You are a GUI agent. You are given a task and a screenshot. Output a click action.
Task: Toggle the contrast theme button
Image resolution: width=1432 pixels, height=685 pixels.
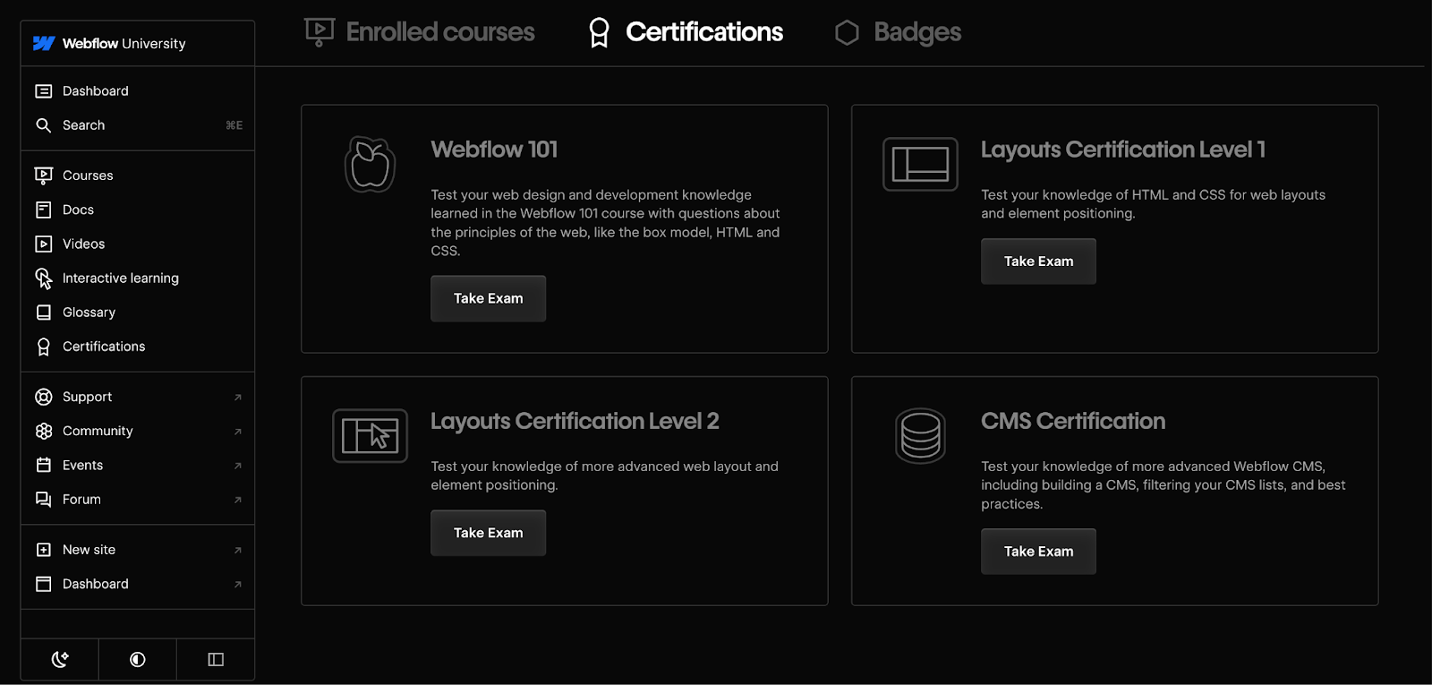[x=138, y=660]
